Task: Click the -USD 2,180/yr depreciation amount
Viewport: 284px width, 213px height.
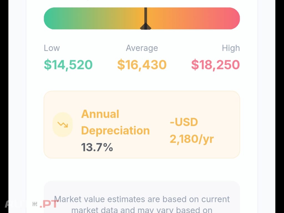Action: (x=192, y=130)
